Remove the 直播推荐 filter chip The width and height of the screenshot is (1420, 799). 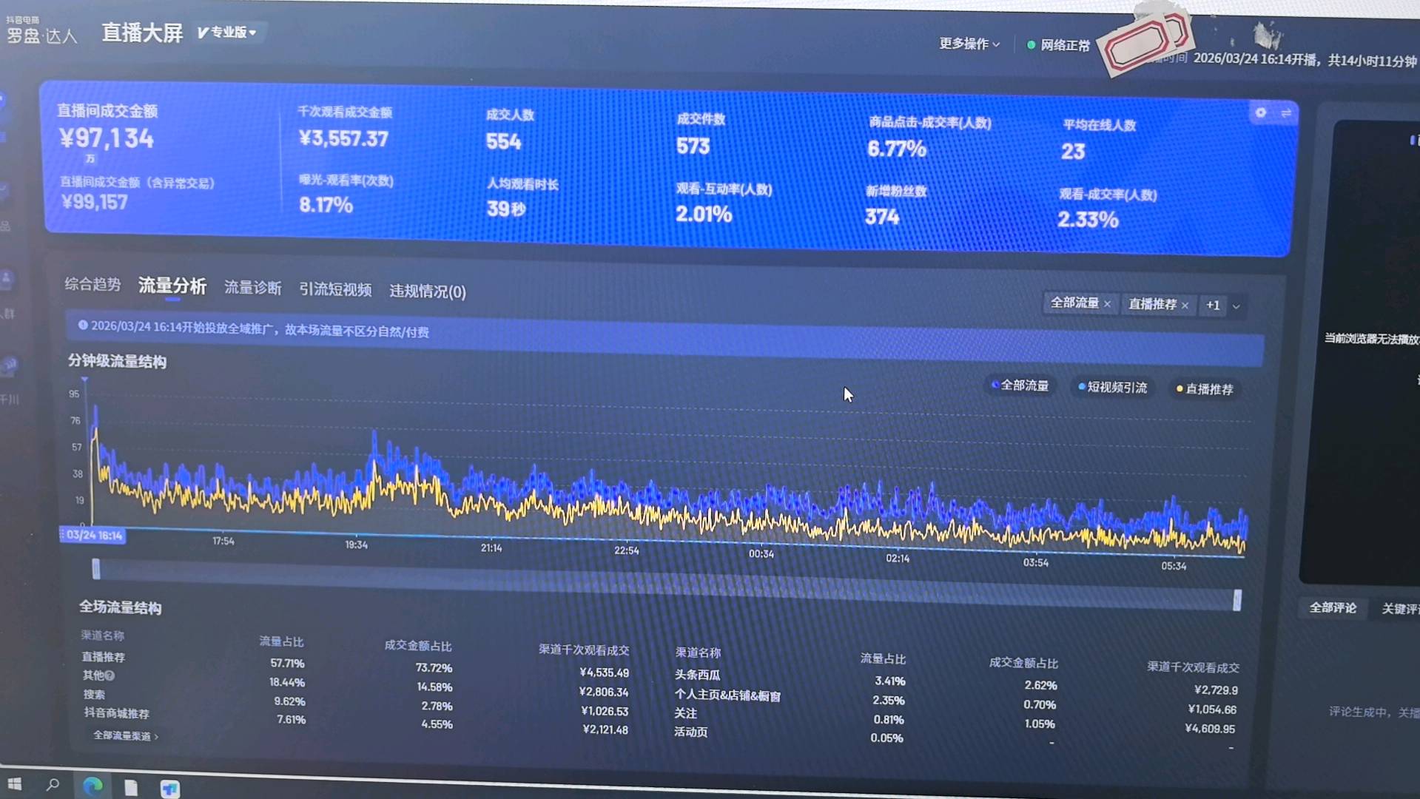point(1185,305)
